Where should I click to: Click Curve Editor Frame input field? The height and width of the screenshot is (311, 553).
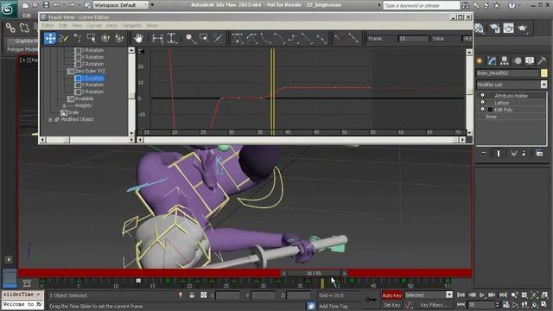click(x=413, y=38)
